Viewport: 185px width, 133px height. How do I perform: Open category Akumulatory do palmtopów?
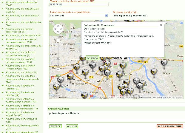click(x=21, y=4)
